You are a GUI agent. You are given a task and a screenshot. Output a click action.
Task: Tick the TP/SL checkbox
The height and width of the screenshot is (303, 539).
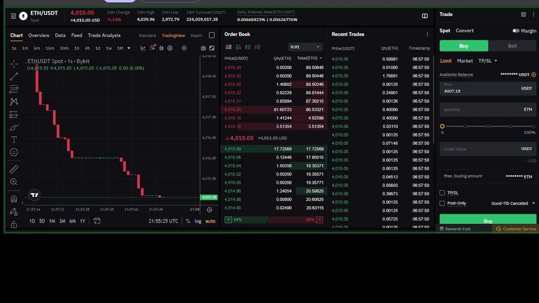click(x=442, y=193)
